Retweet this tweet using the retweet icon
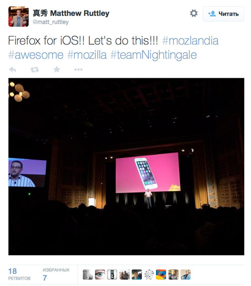Viewport: 251px width, 286px height. pos(35,70)
